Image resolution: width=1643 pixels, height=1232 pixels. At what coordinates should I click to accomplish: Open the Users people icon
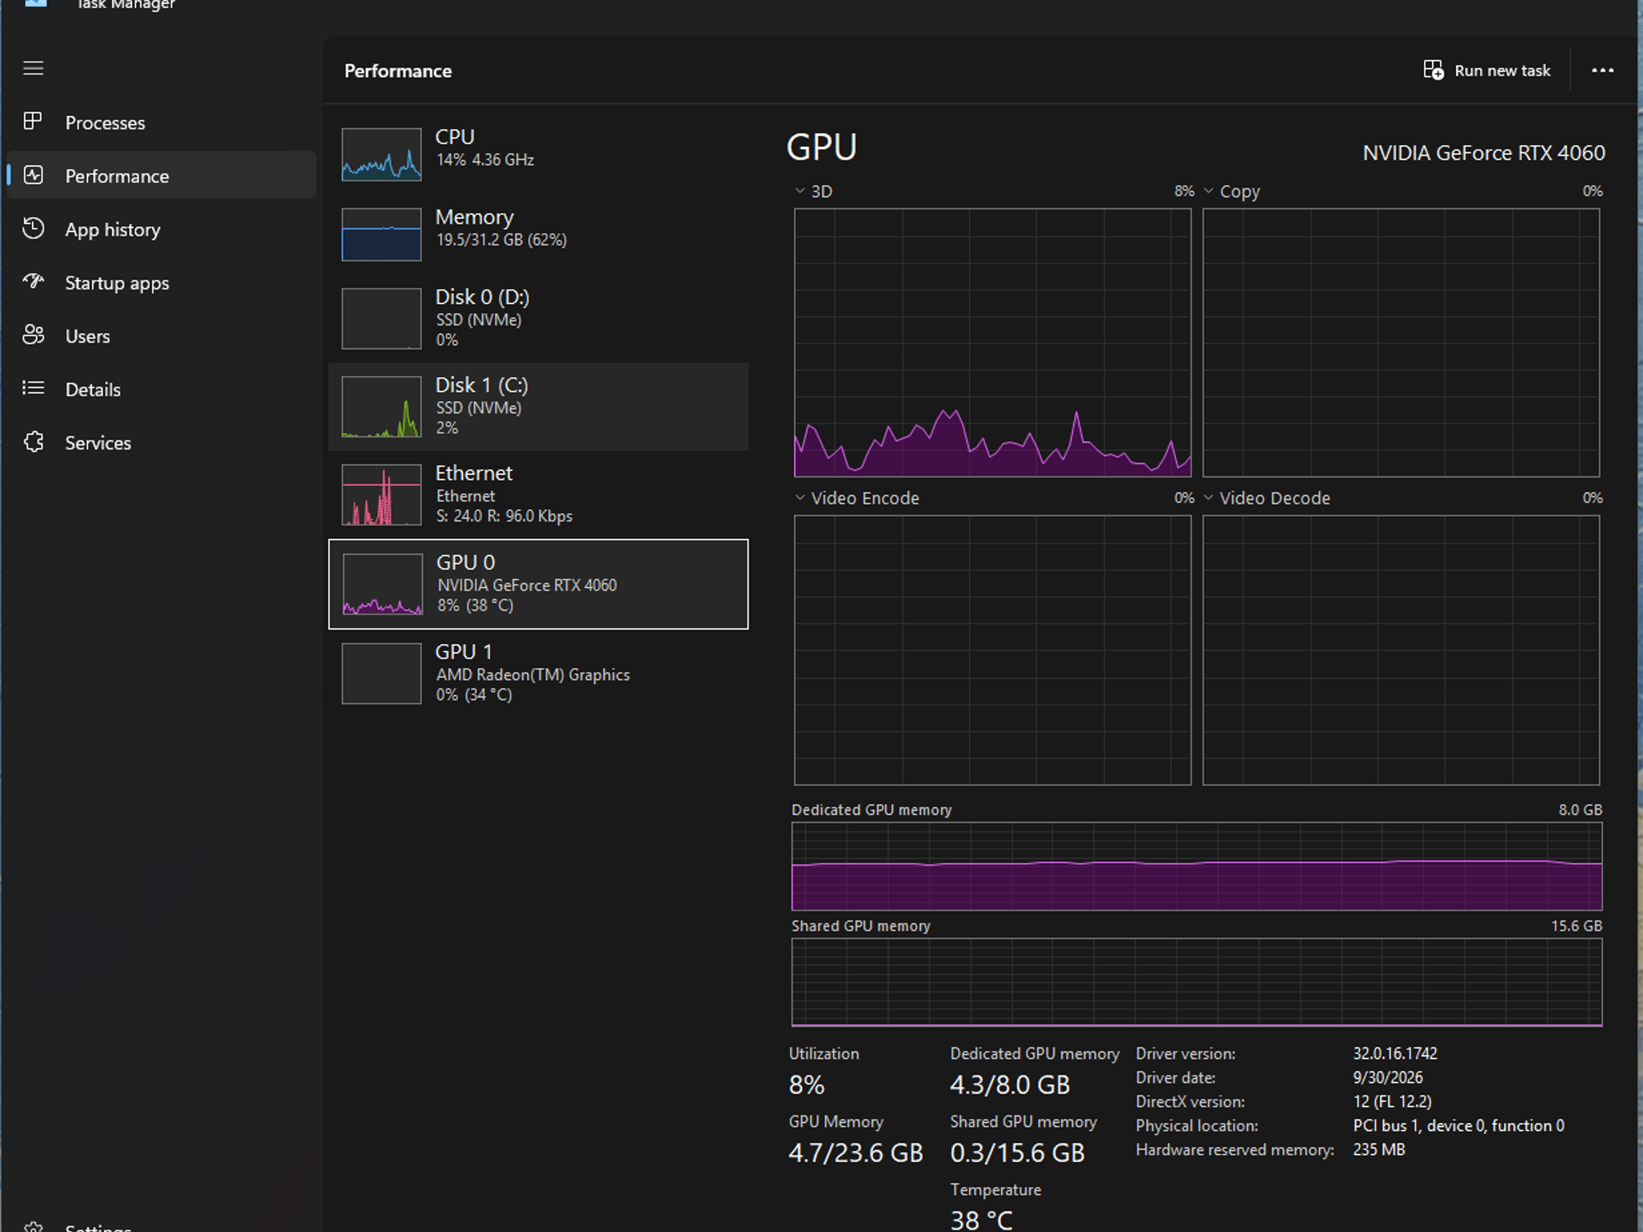(x=33, y=335)
